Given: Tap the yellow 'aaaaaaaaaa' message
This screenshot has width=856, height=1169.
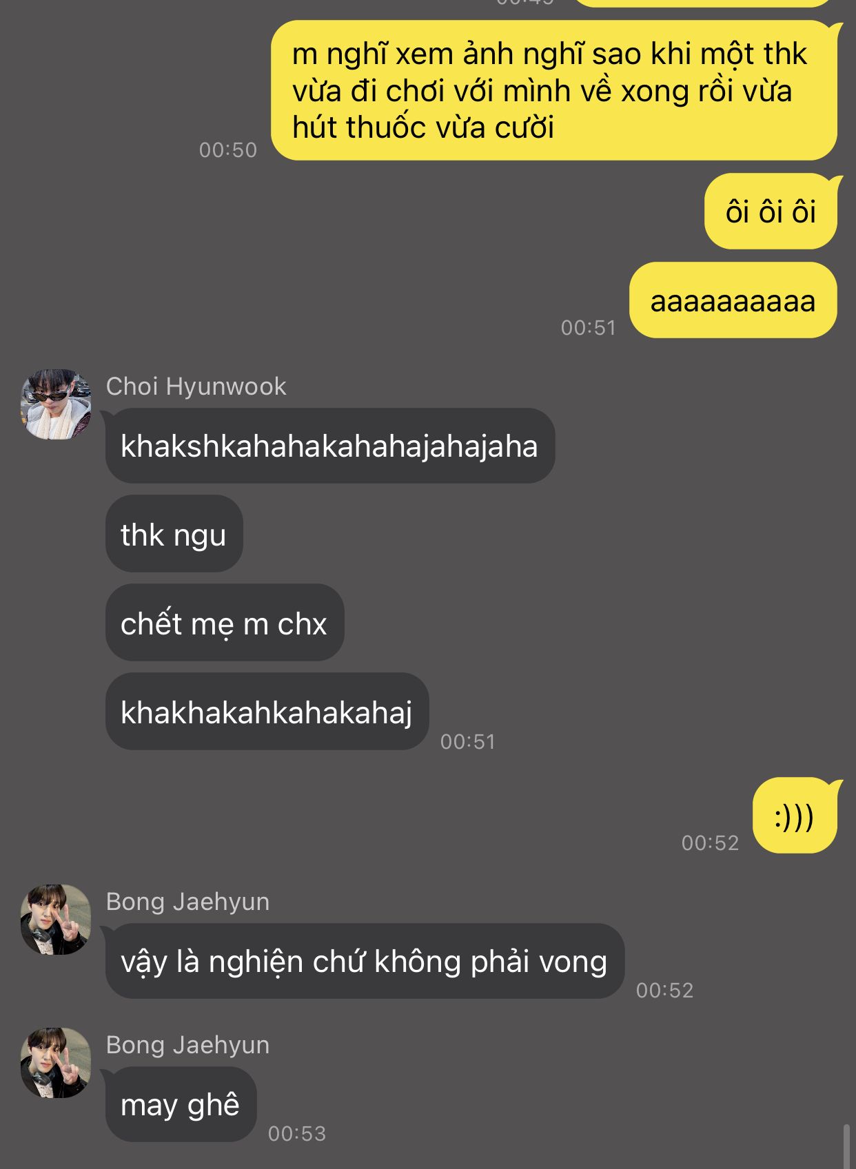Looking at the screenshot, I should [x=733, y=300].
